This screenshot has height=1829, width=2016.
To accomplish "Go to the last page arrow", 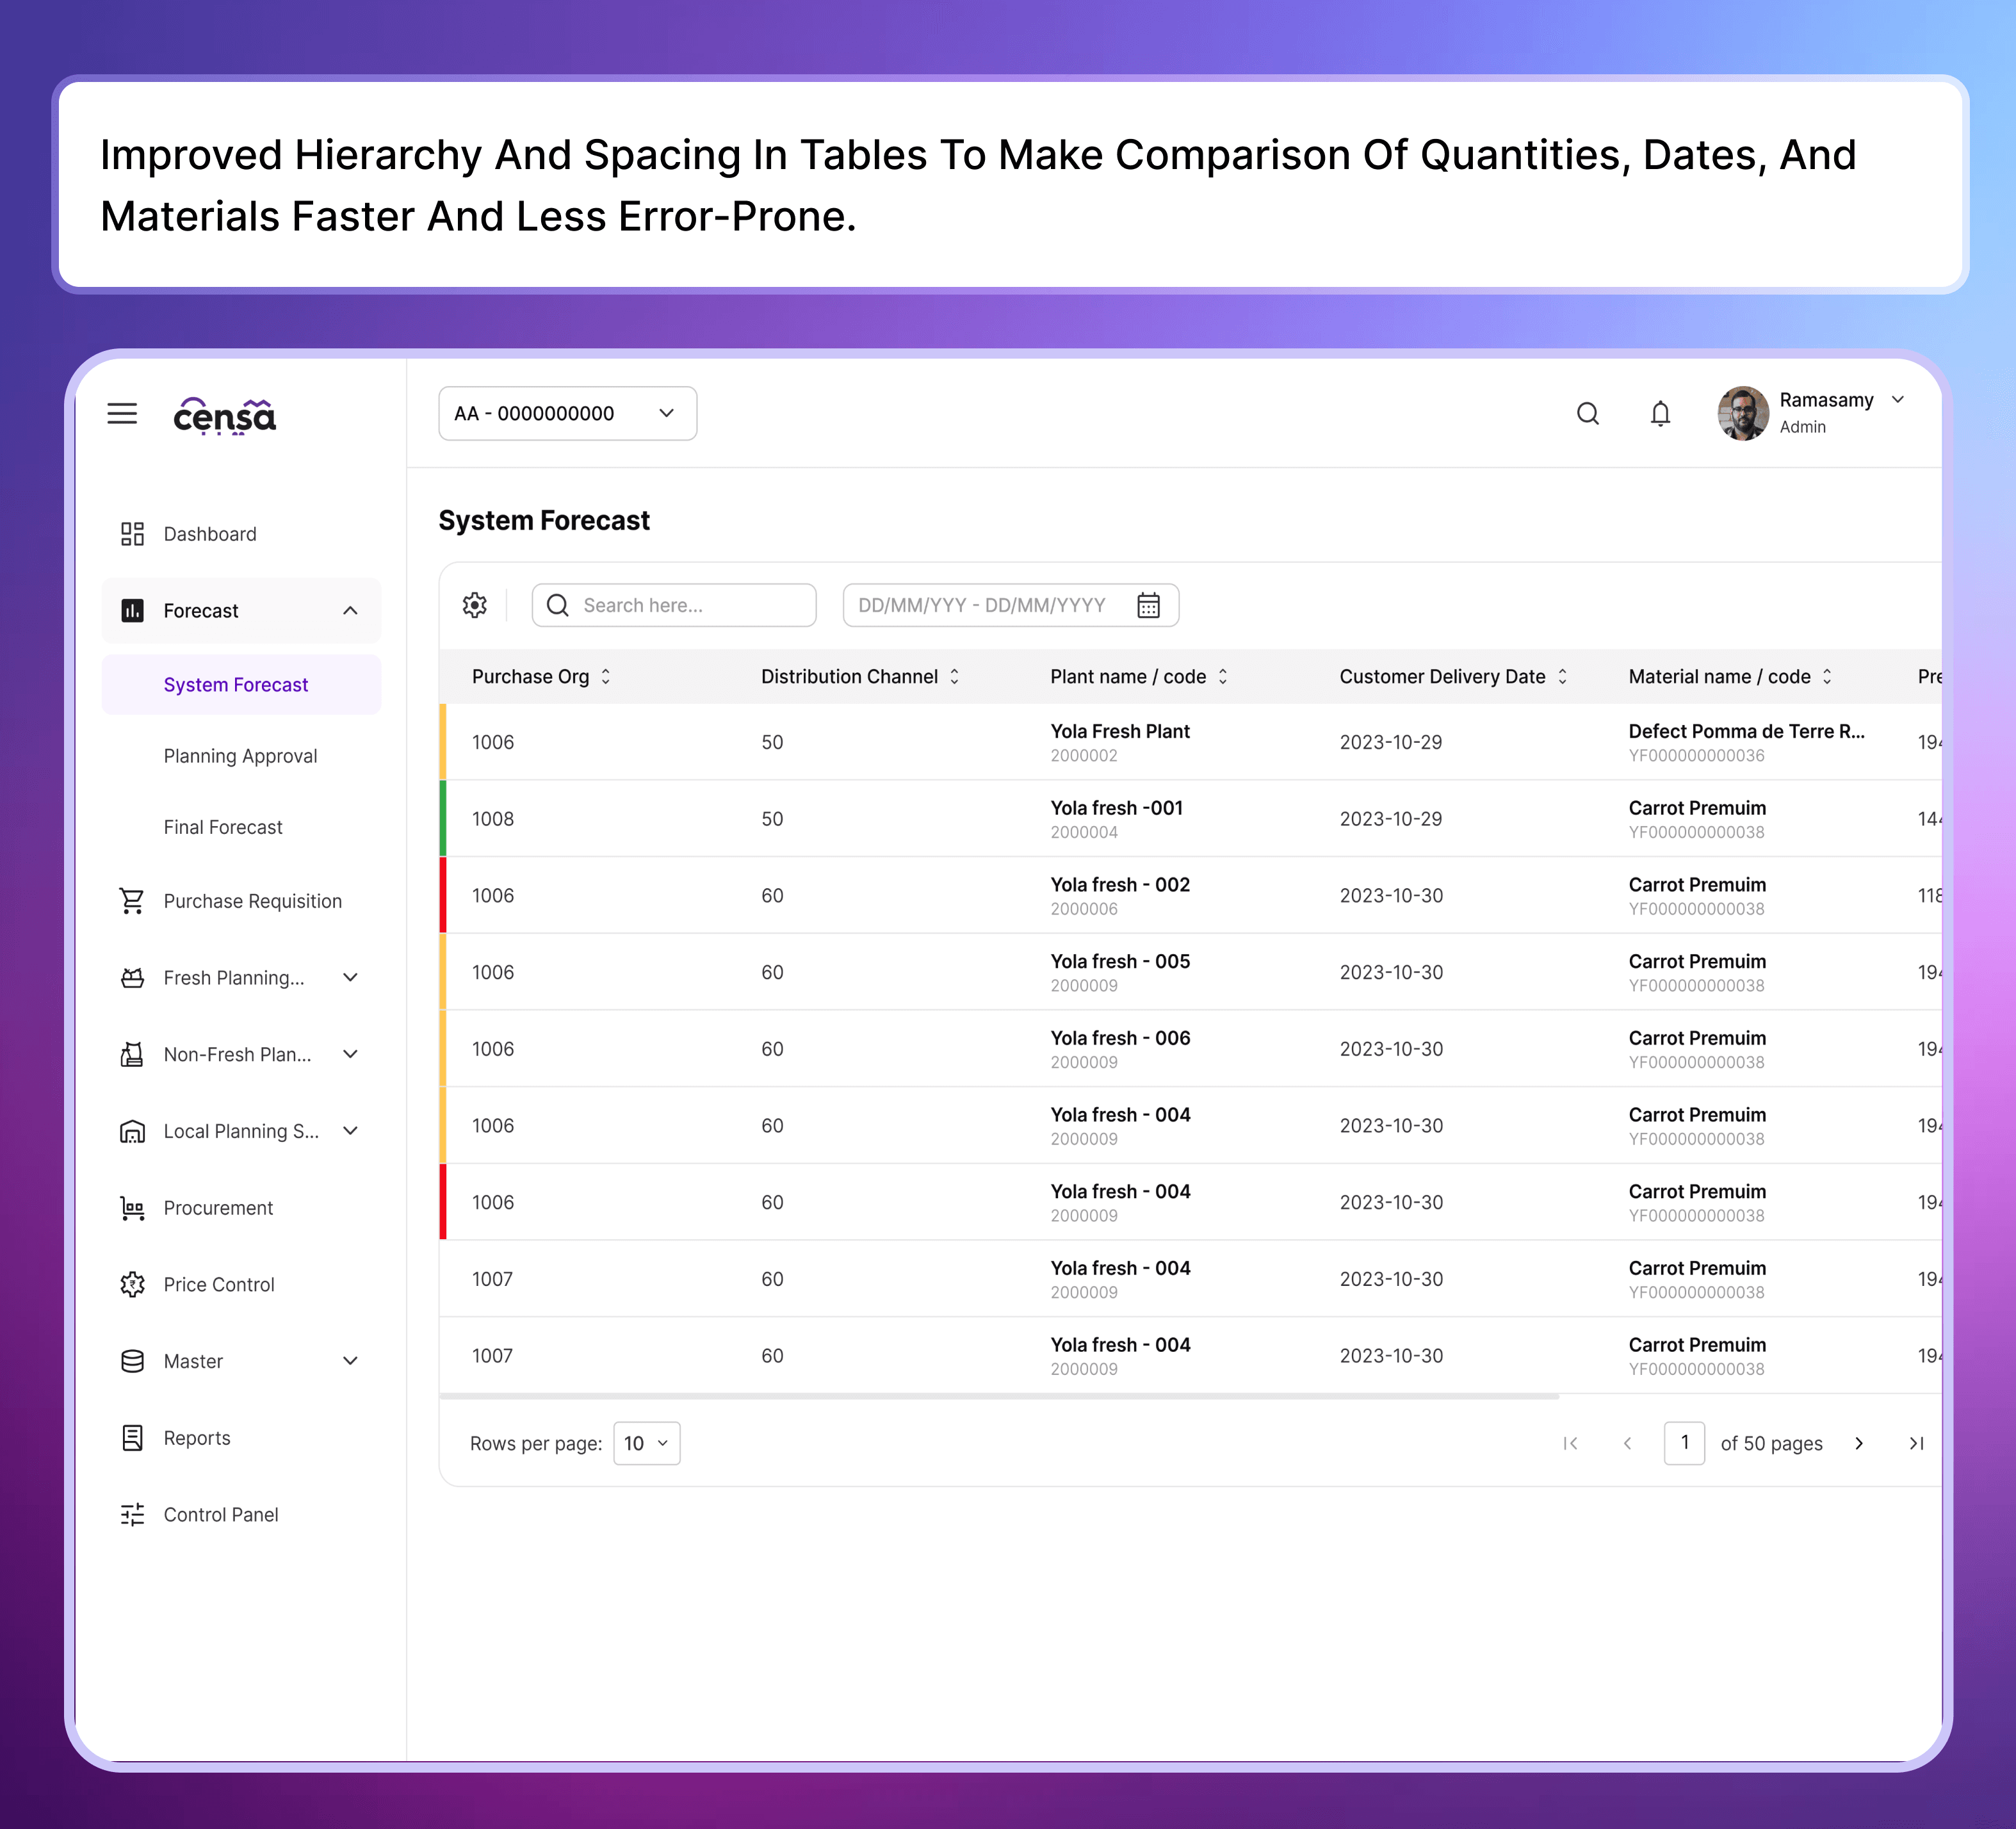I will (x=1915, y=1443).
